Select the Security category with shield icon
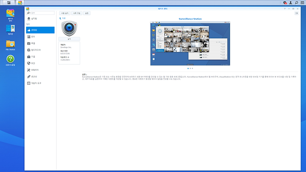This screenshot has width=306, height=172. (x=40, y=63)
